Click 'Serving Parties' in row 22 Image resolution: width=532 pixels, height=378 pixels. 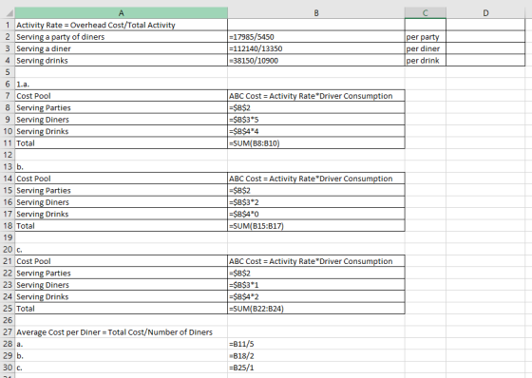pos(122,273)
